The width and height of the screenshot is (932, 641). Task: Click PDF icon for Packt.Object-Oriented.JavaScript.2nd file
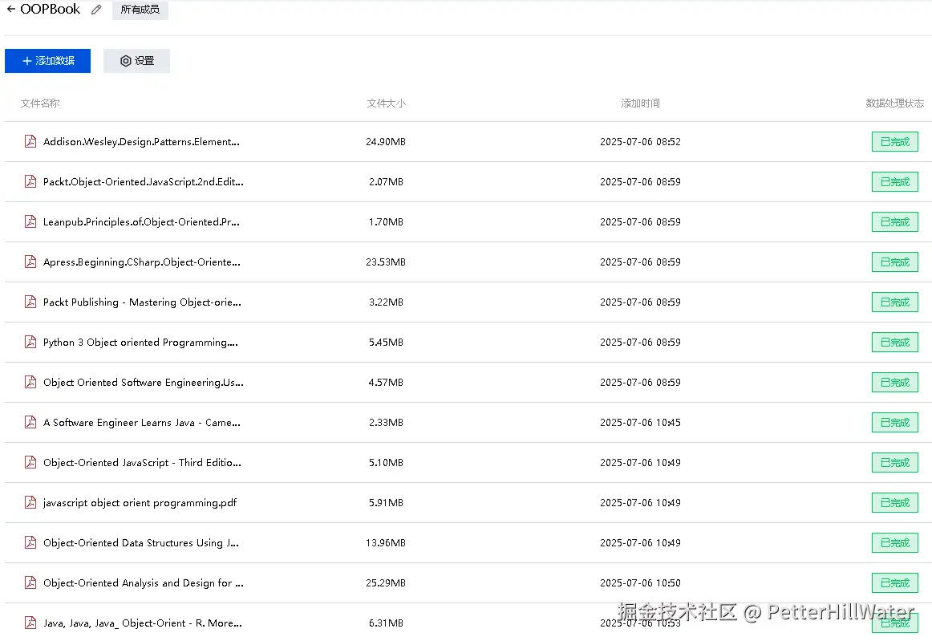(x=30, y=181)
